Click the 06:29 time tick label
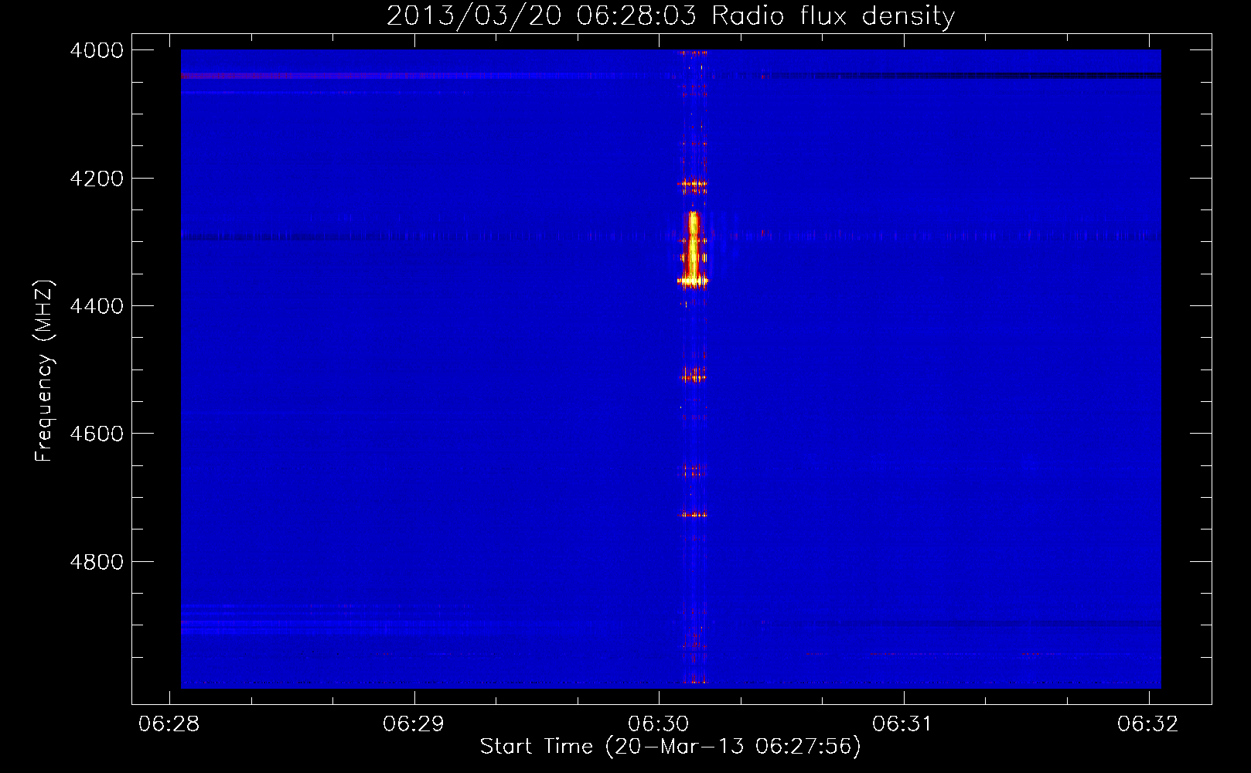The height and width of the screenshot is (773, 1251). [414, 724]
